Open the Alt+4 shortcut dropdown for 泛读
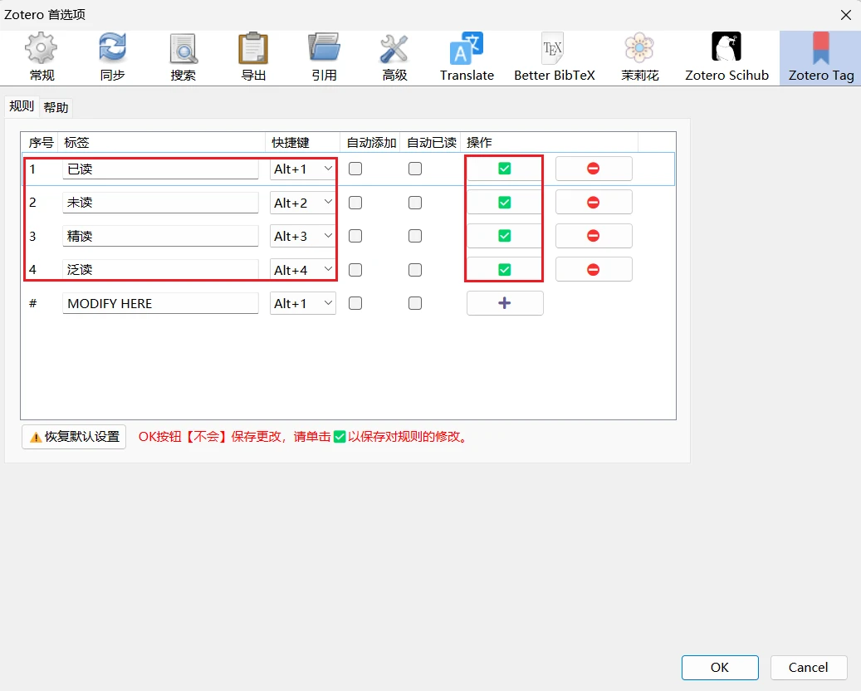861x691 pixels. (x=302, y=270)
